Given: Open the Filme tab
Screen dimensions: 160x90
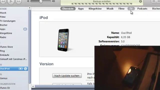Looking at the screenshot, I should coord(121,9).
